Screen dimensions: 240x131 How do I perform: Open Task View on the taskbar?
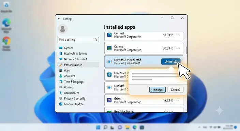click(112, 127)
